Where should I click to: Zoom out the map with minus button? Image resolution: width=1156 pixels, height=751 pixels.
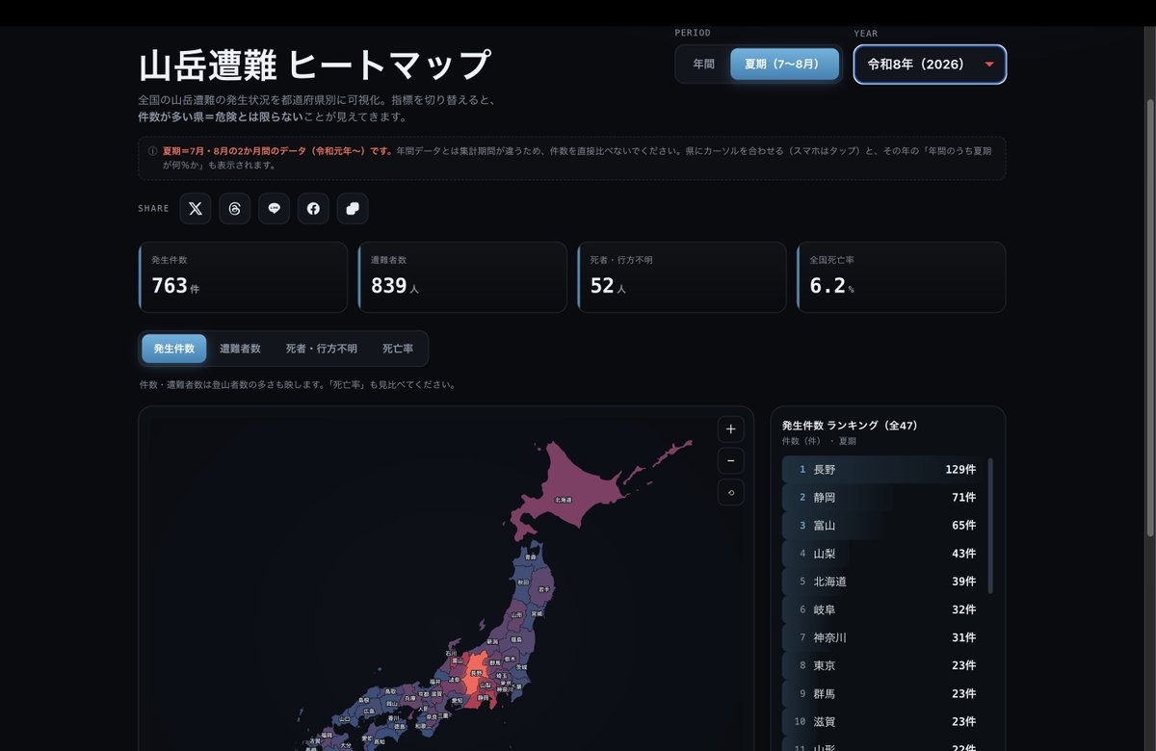(x=730, y=461)
